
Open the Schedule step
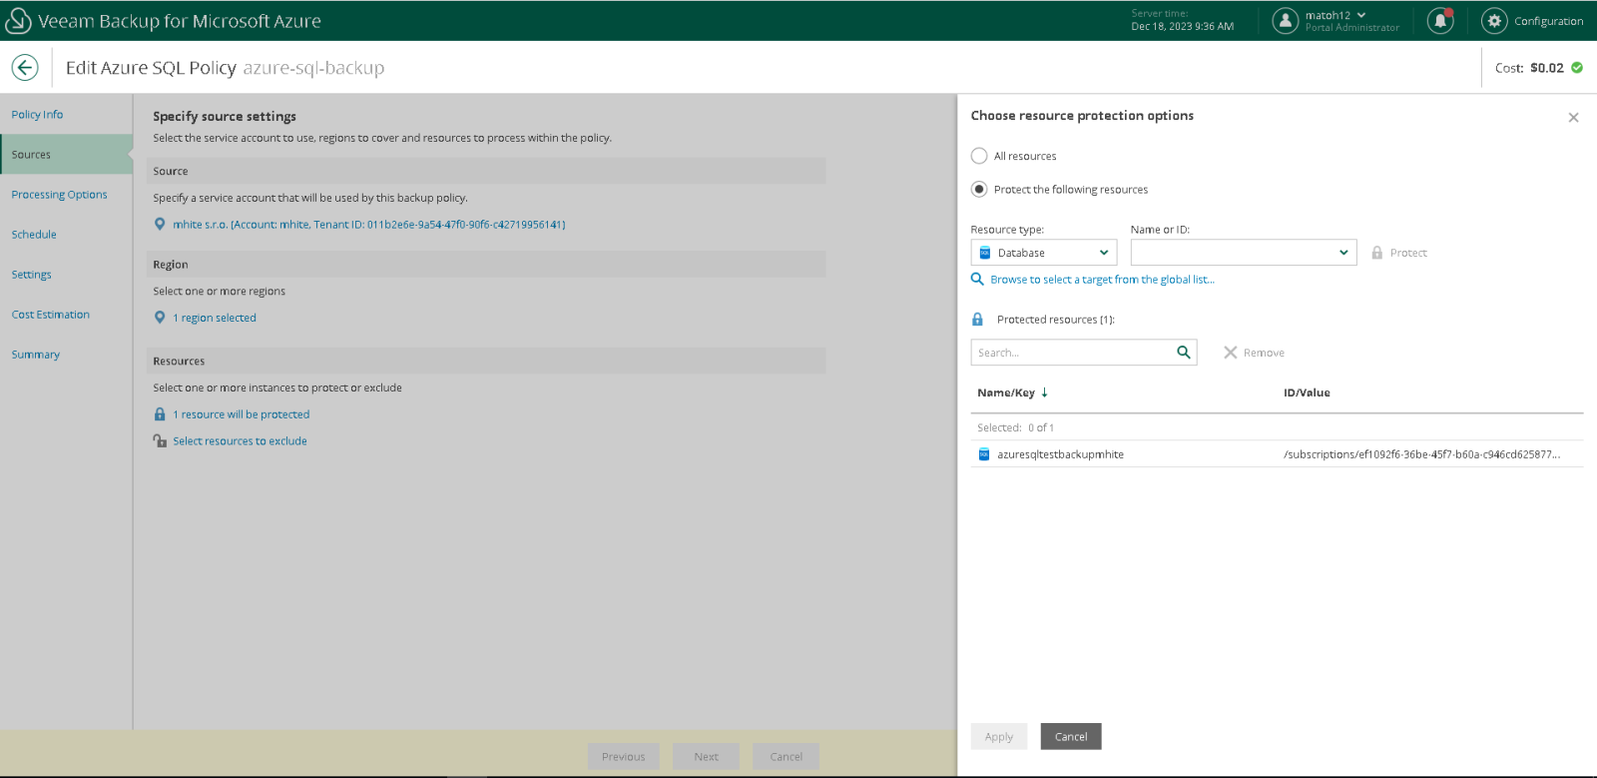point(34,235)
